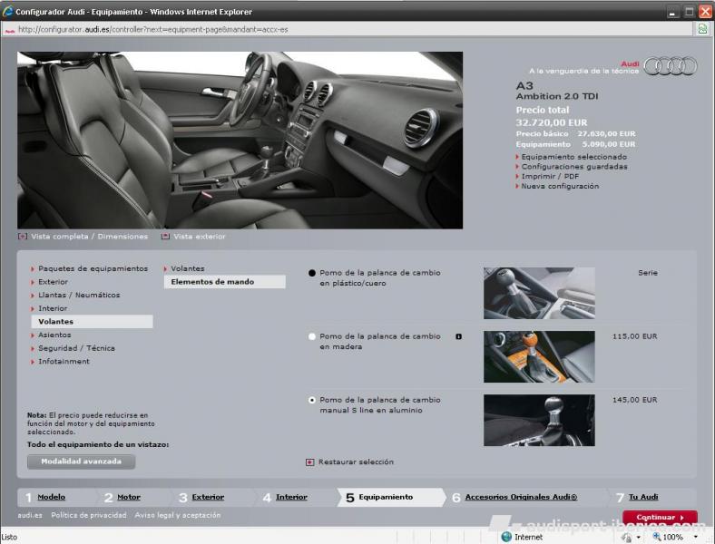The width and height of the screenshot is (715, 544).
Task: Click the Modalidad avanzada button
Action: point(81,461)
